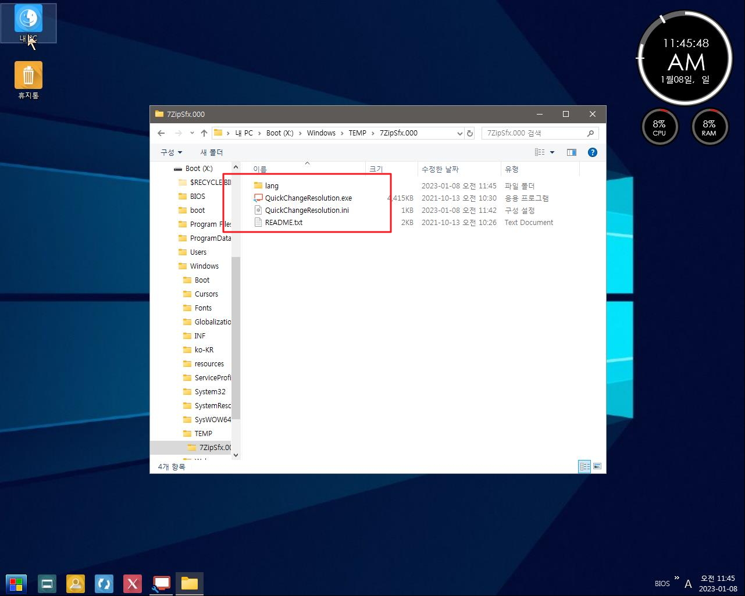This screenshot has height=596, width=745.
Task: Open Explorer help question mark
Action: coord(593,152)
